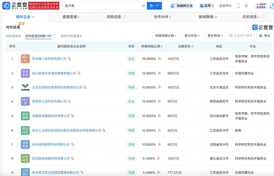Image resolution: width=274 pixels, height=176 pixels.
Task: Open equity structure icon beside 西安研之途科技有限公司
Action: tap(69, 101)
